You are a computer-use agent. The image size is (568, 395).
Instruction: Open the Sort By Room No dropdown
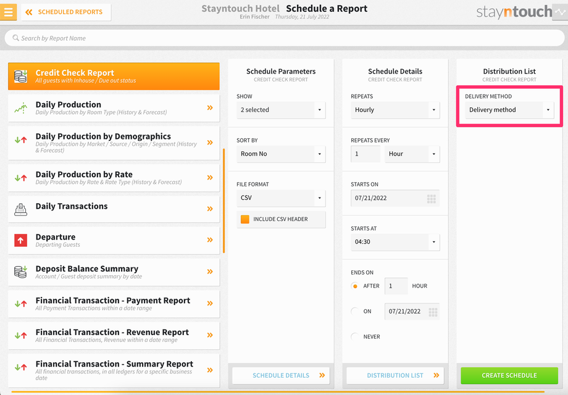coord(281,154)
